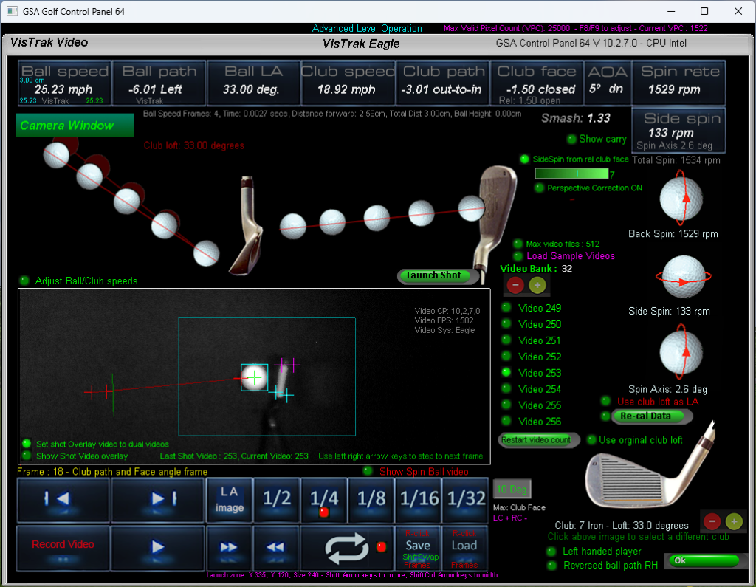Toggle the loop playback icon
Screen dimensions: 756x587
(347, 547)
